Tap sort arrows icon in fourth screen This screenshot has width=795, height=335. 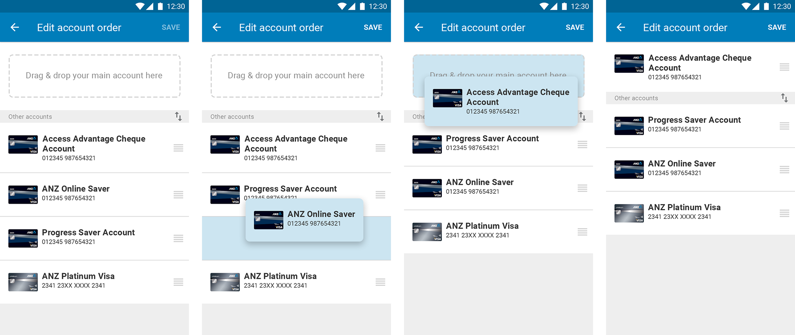click(785, 98)
